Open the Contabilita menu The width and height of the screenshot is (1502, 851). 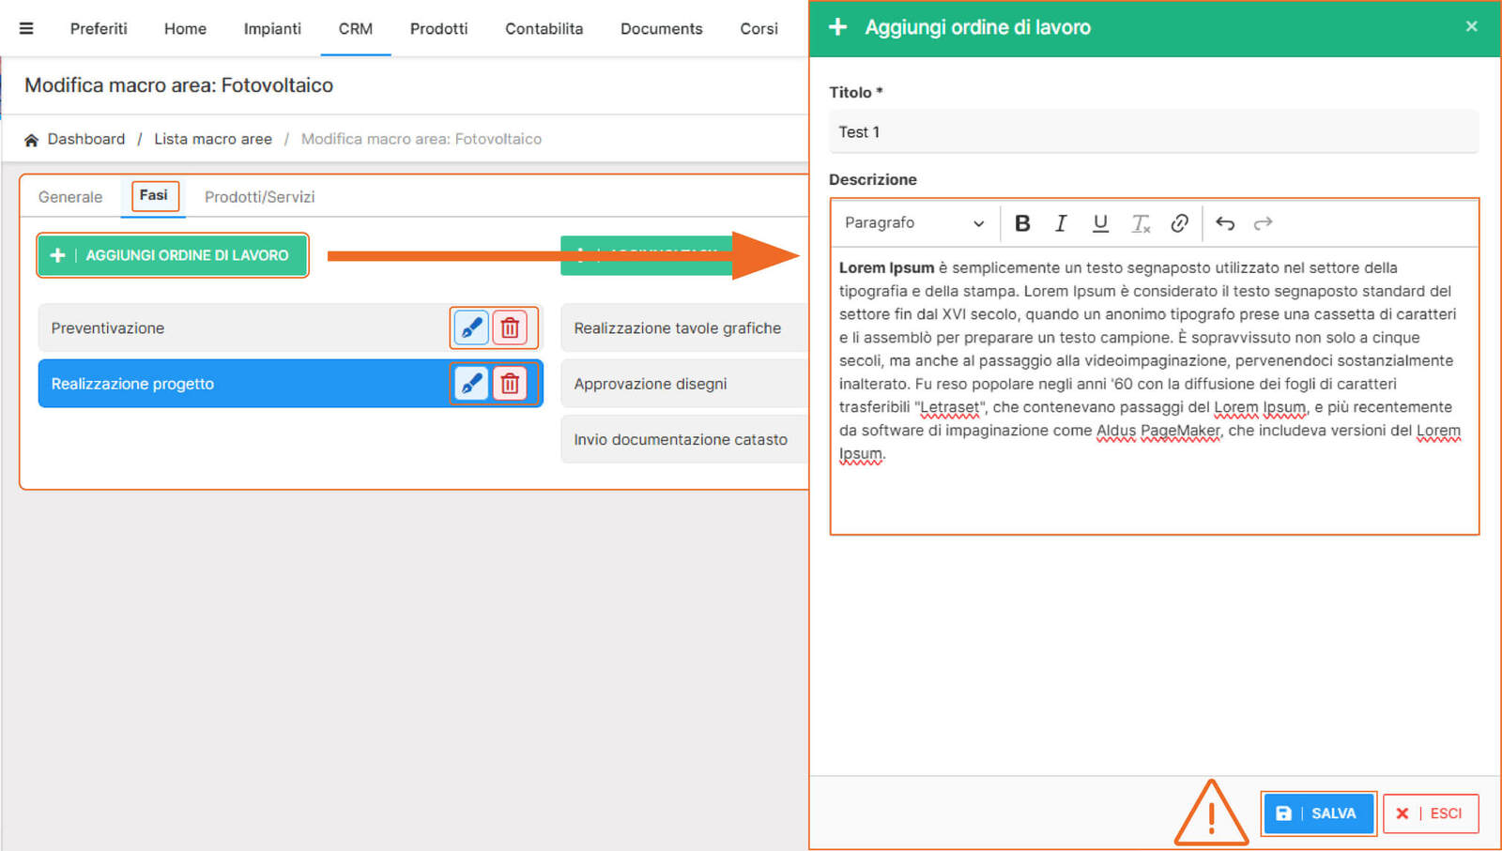point(544,28)
